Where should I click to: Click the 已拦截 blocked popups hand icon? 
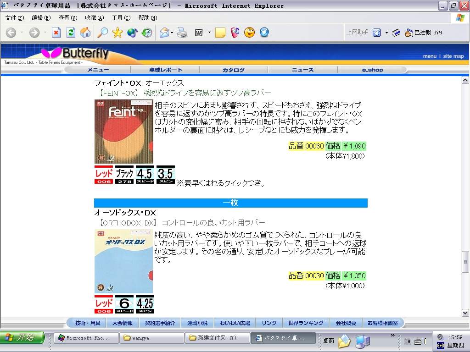(x=409, y=33)
